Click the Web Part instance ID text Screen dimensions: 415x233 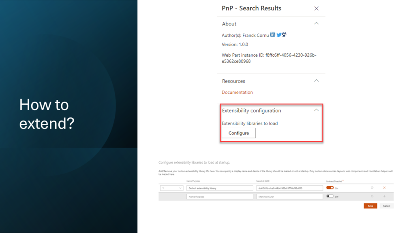coord(269,58)
